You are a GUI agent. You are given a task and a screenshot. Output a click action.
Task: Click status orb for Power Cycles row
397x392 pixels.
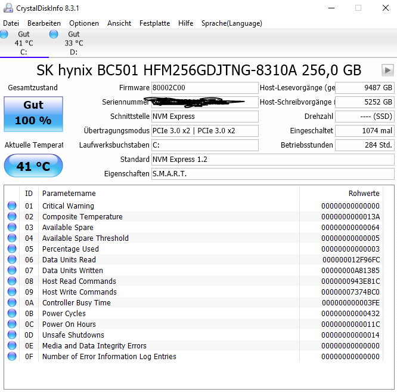coord(12,313)
